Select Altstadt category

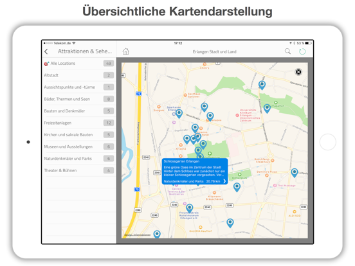tap(79, 75)
